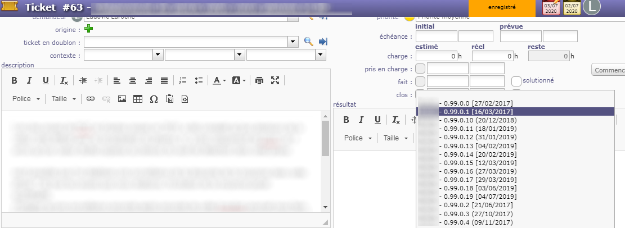Search duplicate ticket with magnifier icon

(308, 42)
